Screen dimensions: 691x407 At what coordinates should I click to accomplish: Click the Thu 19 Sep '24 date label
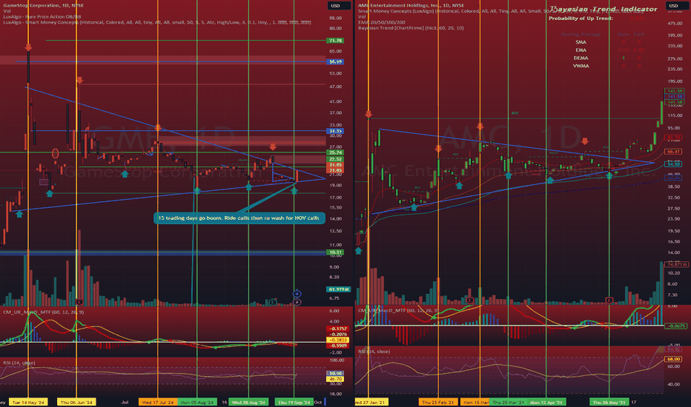(x=294, y=402)
